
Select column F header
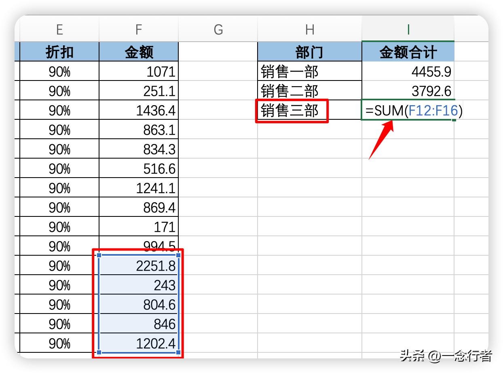click(139, 30)
